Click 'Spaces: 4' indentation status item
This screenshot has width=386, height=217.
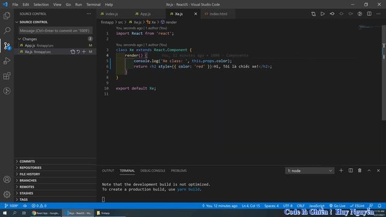point(271,206)
